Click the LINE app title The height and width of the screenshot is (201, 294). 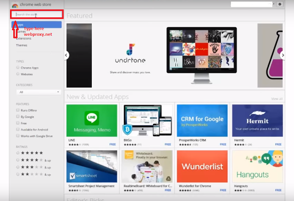click(72, 140)
